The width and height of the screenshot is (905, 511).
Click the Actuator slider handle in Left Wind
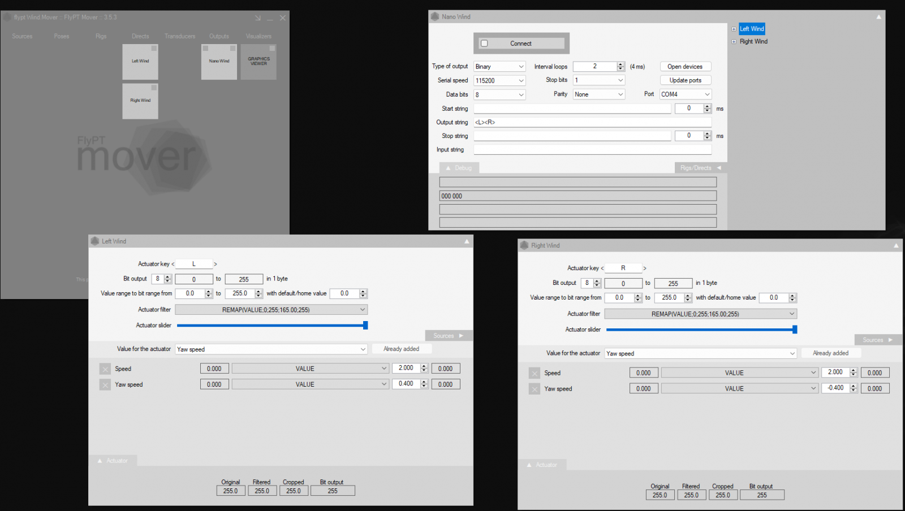(x=365, y=325)
